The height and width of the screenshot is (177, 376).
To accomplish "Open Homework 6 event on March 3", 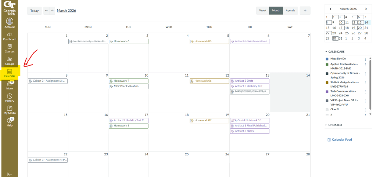I will tap(129, 41).
